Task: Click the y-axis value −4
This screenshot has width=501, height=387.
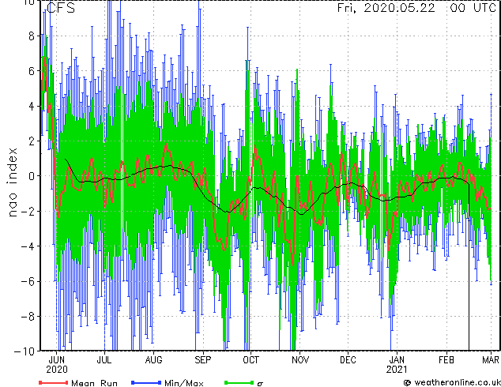Action: (x=28, y=246)
